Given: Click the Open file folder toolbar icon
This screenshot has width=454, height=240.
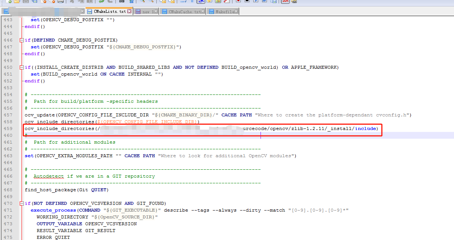Looking at the screenshot, I should click(17, 1).
